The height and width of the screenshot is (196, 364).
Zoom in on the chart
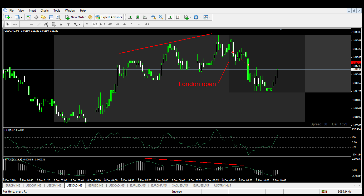[154, 17]
